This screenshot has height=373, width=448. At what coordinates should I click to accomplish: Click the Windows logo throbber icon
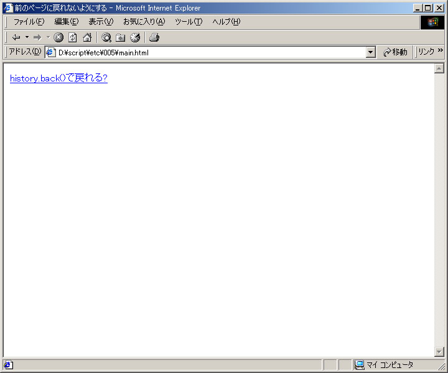[x=432, y=22]
